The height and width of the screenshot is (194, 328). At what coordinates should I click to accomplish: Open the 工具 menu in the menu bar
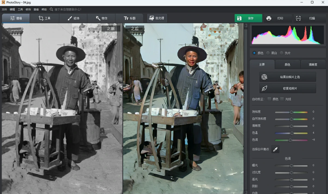pyautogui.click(x=20, y=10)
